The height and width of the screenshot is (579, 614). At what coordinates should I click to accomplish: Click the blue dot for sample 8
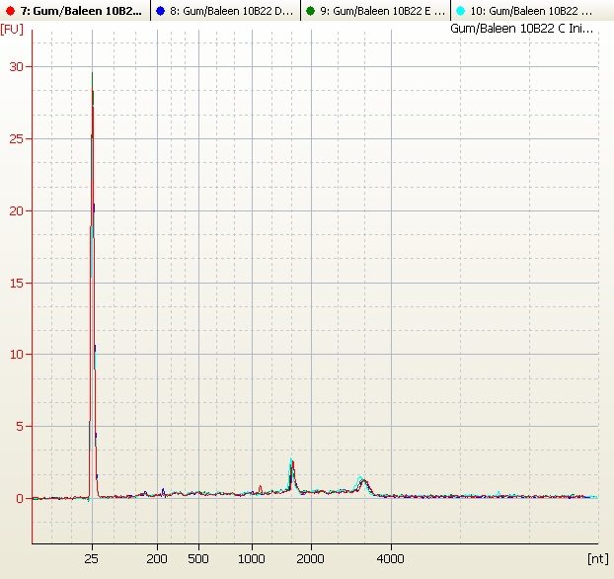tap(160, 11)
